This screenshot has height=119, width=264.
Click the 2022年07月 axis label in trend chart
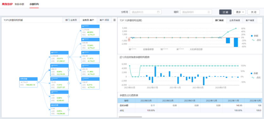(152, 87)
